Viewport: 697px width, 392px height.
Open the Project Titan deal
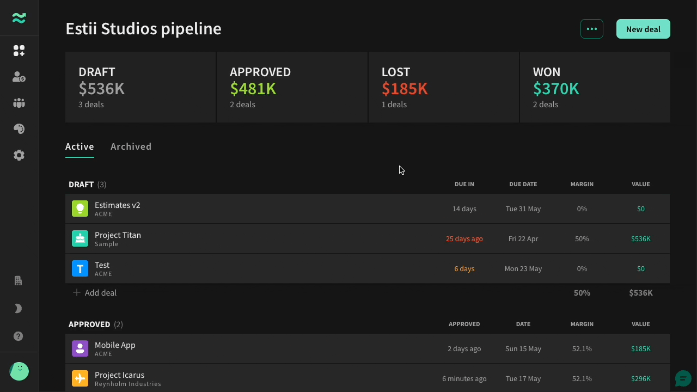pos(368,238)
